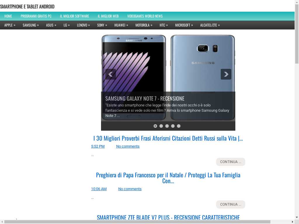
Task: Click the horizontal scrollbar thumb
Action: coord(137,222)
